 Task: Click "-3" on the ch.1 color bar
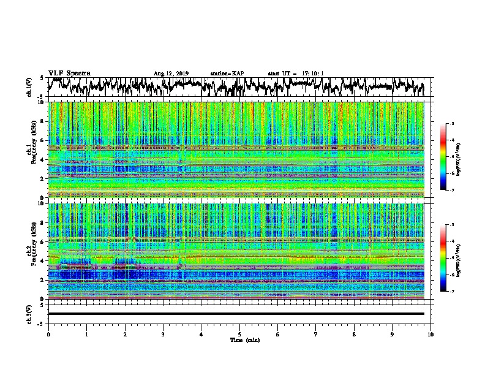pos(451,123)
